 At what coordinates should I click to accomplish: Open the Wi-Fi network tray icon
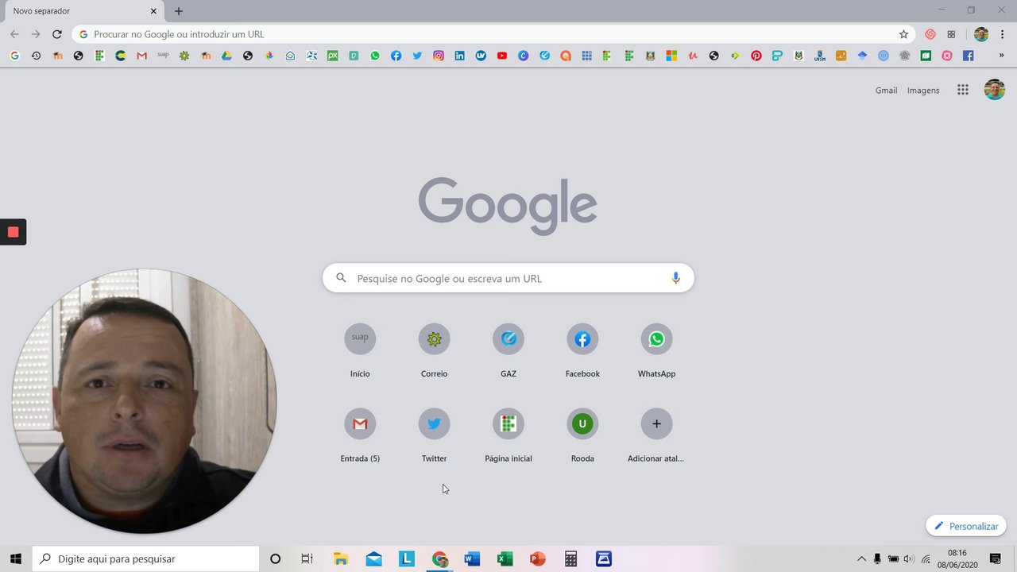click(x=926, y=558)
